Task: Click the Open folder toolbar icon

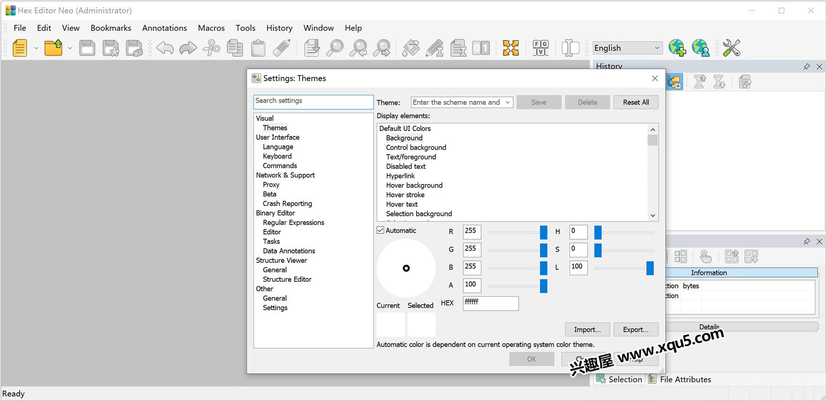Action: coord(53,48)
